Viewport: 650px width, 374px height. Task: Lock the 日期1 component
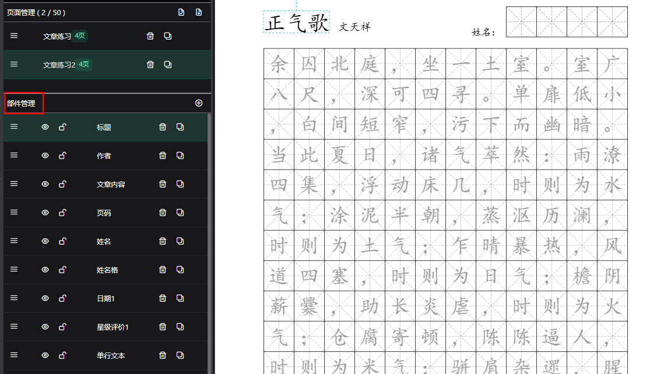tap(62, 298)
